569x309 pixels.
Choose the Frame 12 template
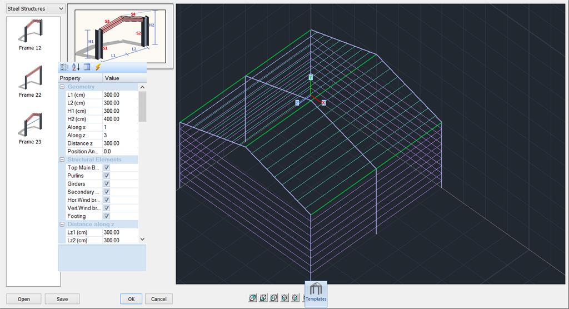[x=30, y=35]
